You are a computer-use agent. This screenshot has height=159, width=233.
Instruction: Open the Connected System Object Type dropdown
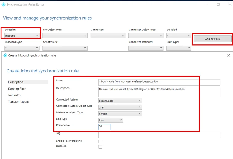click(120, 107)
